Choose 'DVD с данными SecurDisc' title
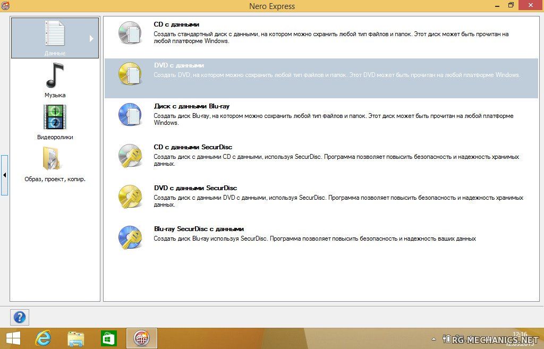The image size is (544, 349). (195, 188)
